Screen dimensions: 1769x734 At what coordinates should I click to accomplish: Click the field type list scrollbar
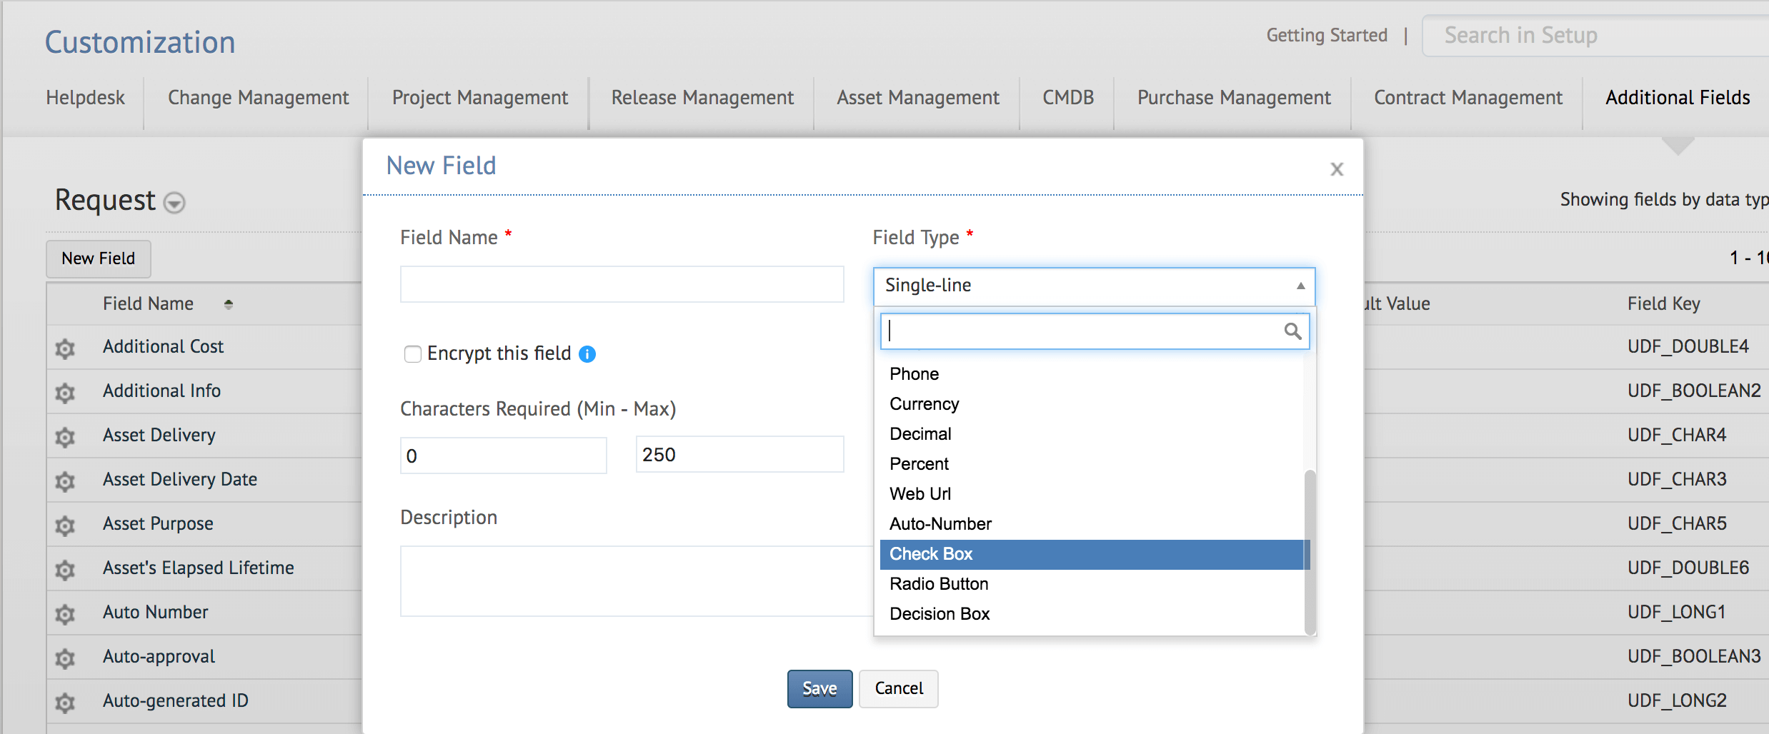coord(1310,550)
